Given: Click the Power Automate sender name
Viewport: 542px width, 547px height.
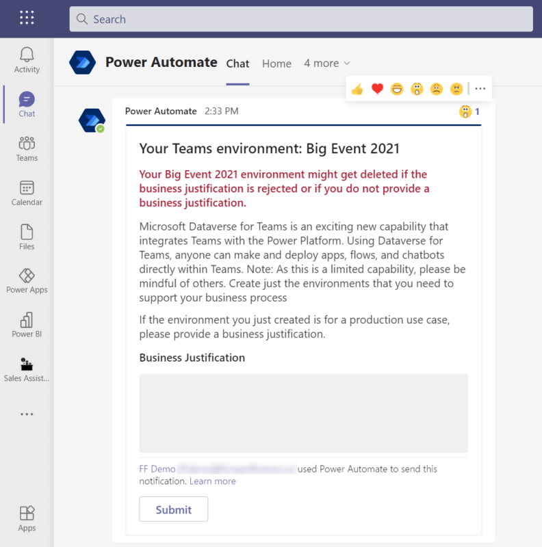Looking at the screenshot, I should click(x=161, y=111).
